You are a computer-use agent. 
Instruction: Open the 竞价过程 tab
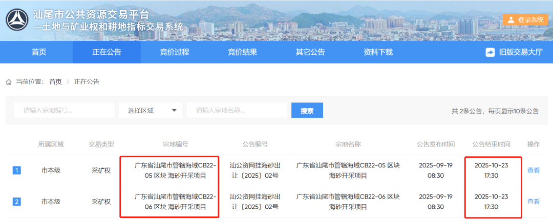pos(175,52)
